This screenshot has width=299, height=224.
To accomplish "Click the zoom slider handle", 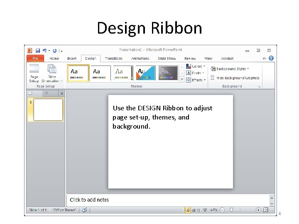I will (x=231, y=210).
